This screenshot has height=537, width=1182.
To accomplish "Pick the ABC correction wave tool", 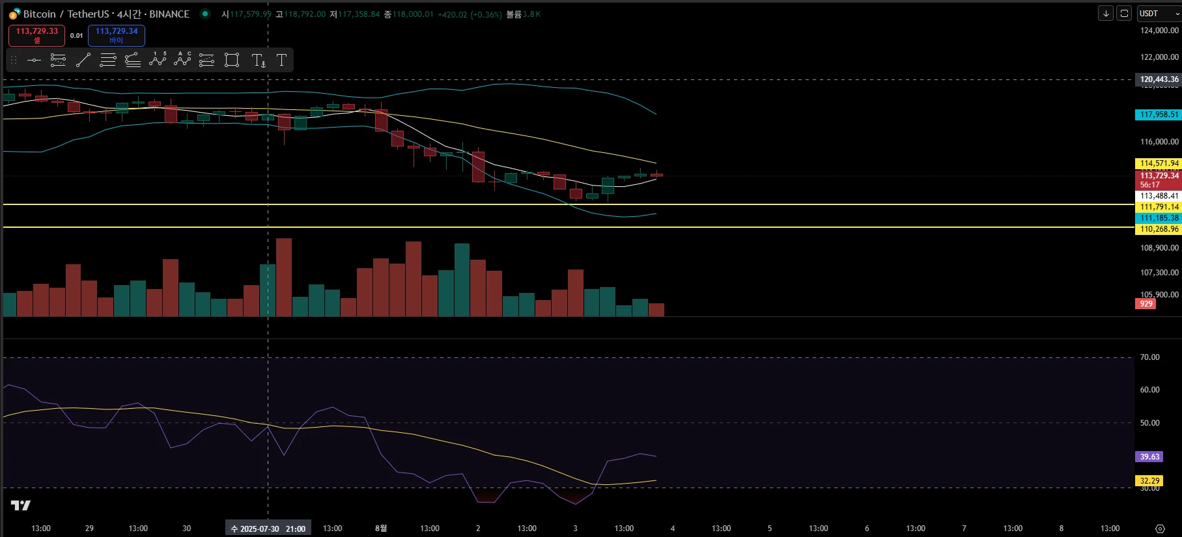I will [x=182, y=60].
